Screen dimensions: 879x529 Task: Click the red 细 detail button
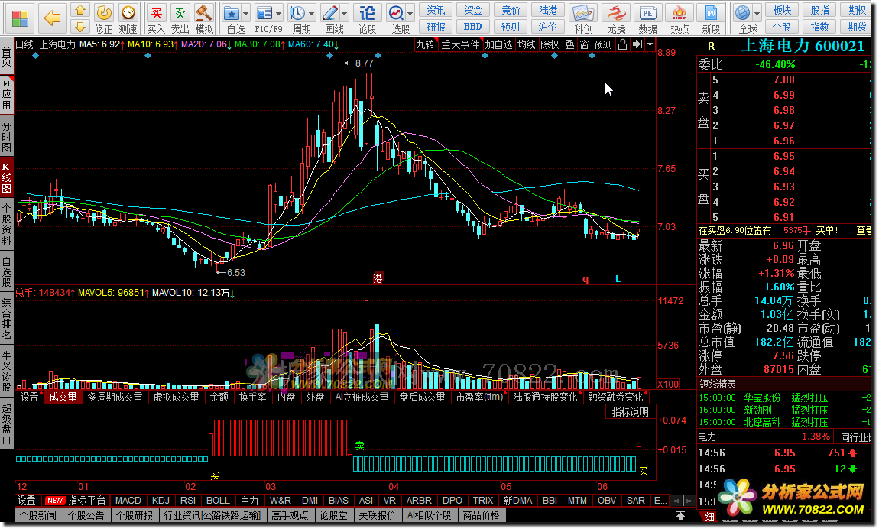pos(710,516)
